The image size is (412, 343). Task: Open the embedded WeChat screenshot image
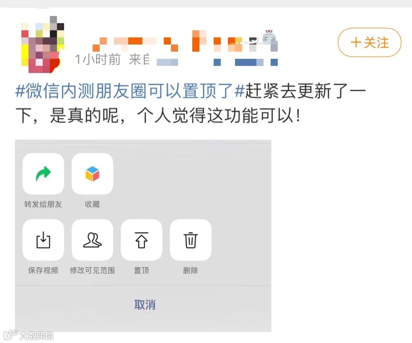pyautogui.click(x=143, y=236)
